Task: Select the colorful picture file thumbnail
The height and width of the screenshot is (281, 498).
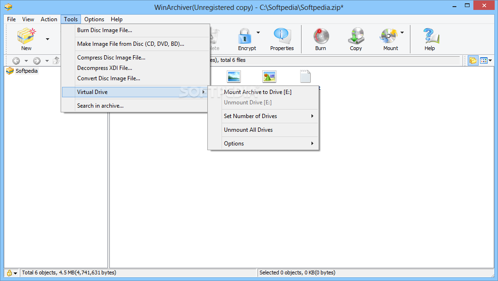Action: click(269, 77)
